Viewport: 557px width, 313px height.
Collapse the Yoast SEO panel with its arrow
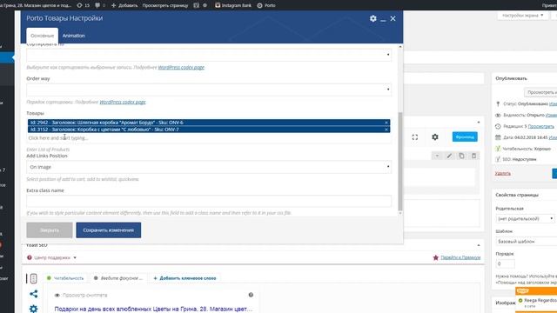(x=479, y=245)
